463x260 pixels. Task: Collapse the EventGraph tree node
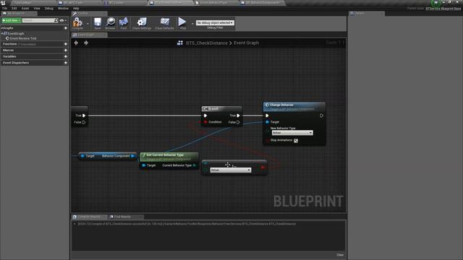coord(2,34)
